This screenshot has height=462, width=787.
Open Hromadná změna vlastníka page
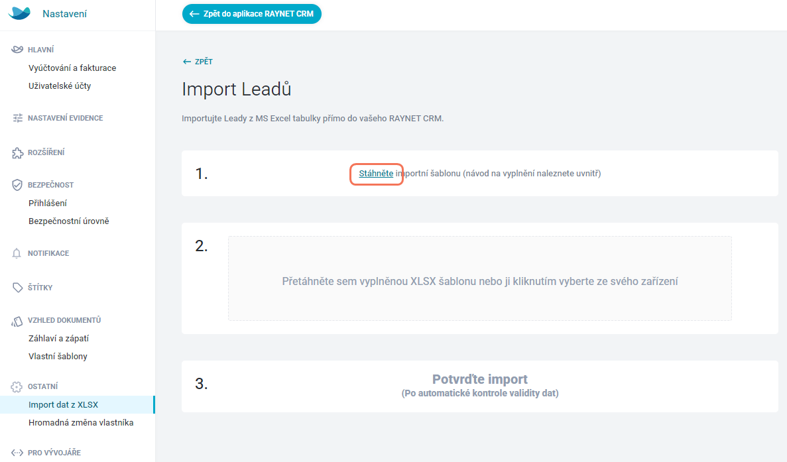[x=81, y=422]
